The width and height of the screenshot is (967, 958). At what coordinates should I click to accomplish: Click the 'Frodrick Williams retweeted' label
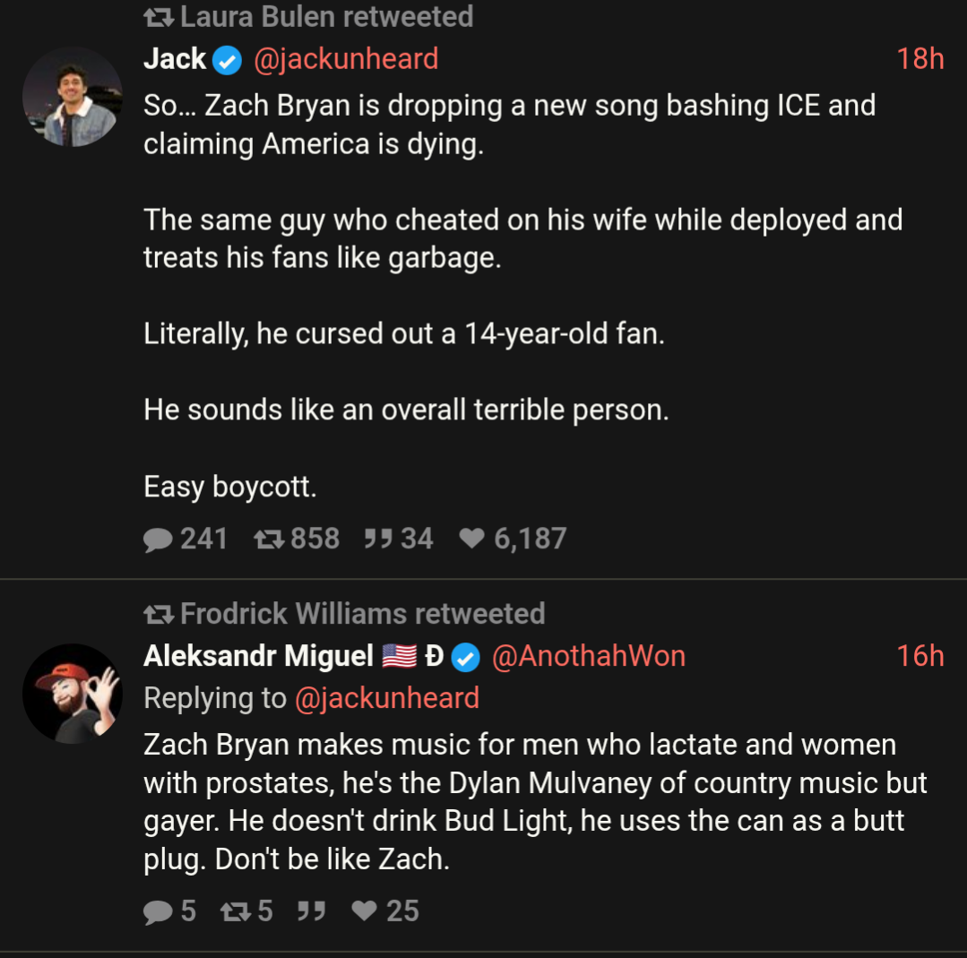pyautogui.click(x=362, y=614)
